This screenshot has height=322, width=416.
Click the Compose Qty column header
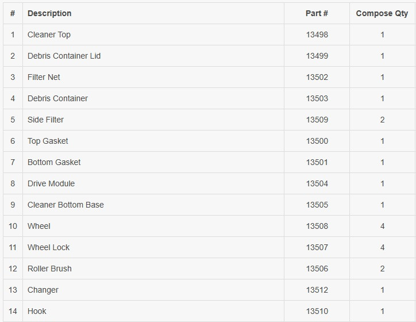382,13
